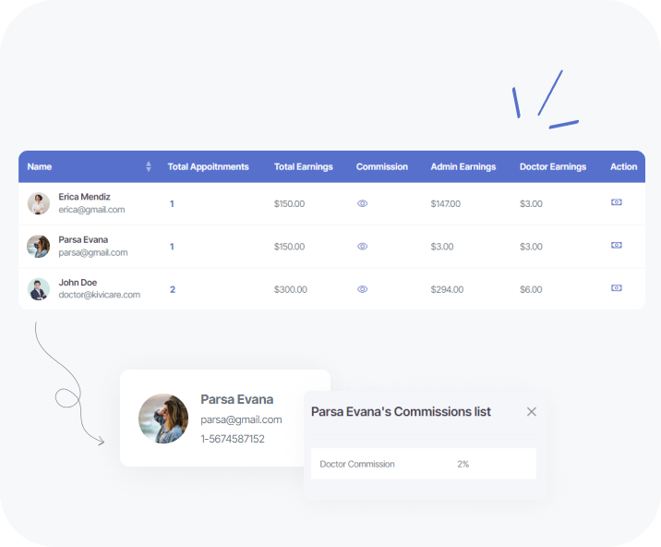
Task: Click Parsa Evana's avatar in table
Action: [x=39, y=246]
